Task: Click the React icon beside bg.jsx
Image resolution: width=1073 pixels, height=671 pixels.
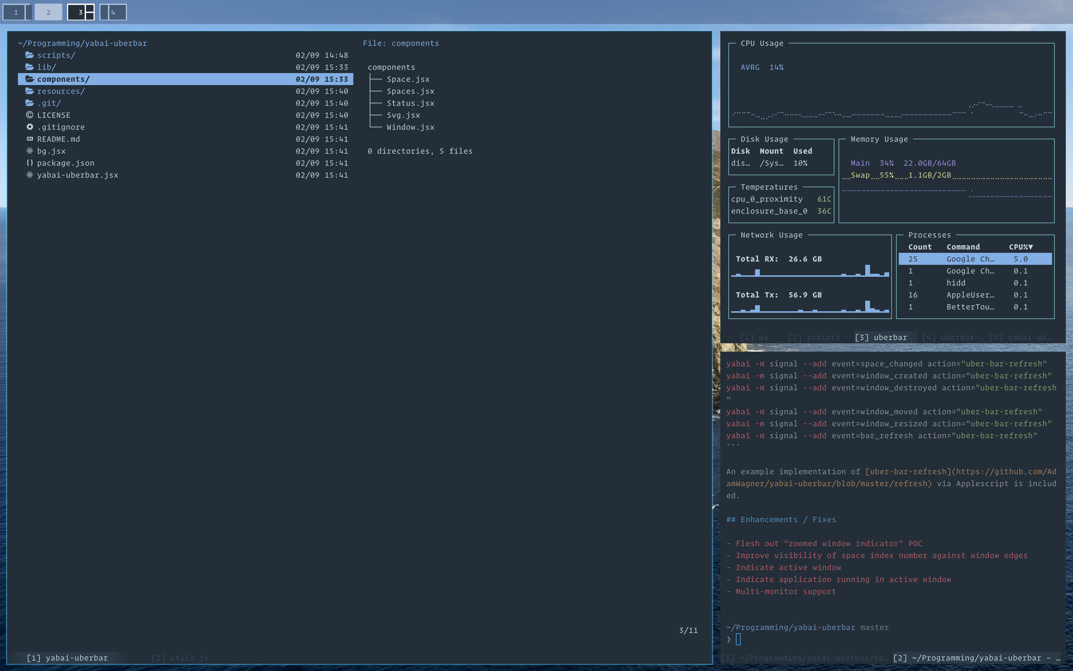Action: pos(30,151)
